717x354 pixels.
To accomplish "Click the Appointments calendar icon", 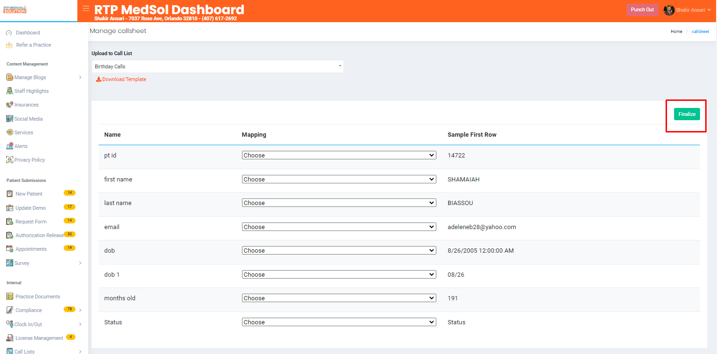I will (x=9, y=249).
